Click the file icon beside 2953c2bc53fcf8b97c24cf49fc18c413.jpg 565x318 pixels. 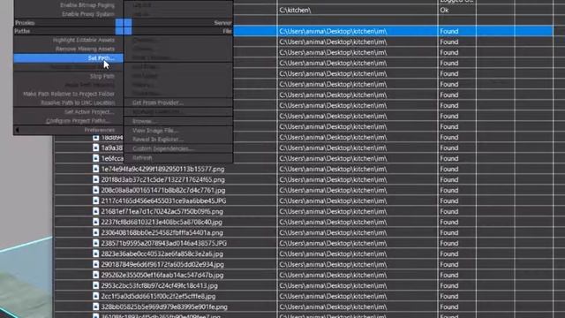pos(95,285)
